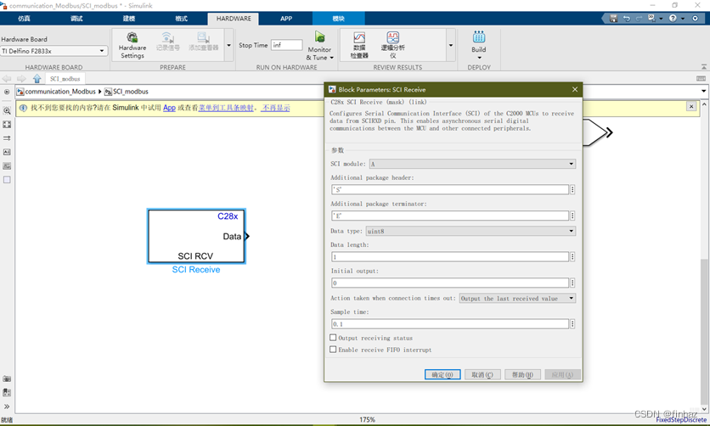Close the Block Parameters dialog
Viewport: 710px width, 426px height.
[575, 89]
